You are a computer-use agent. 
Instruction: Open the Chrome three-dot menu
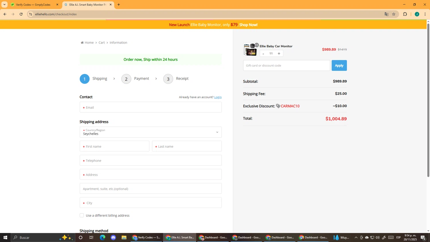tap(425, 14)
